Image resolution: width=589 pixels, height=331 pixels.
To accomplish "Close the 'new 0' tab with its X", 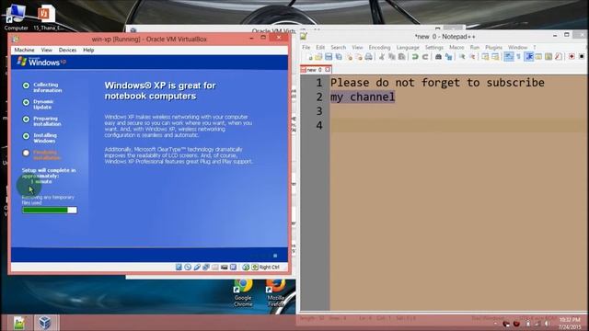I will click(x=328, y=70).
